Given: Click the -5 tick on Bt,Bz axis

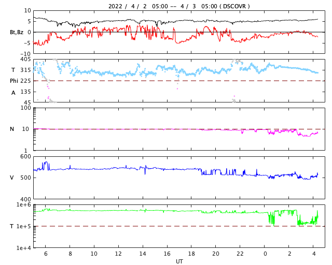Looking at the screenshot, I should point(27,43).
